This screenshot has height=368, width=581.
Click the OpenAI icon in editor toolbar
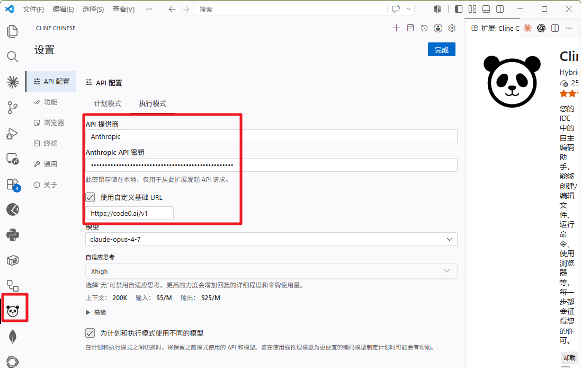(x=541, y=28)
